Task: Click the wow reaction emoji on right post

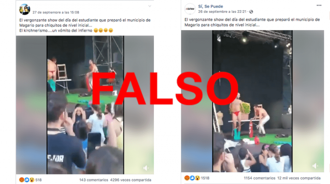Action: pos(197,178)
